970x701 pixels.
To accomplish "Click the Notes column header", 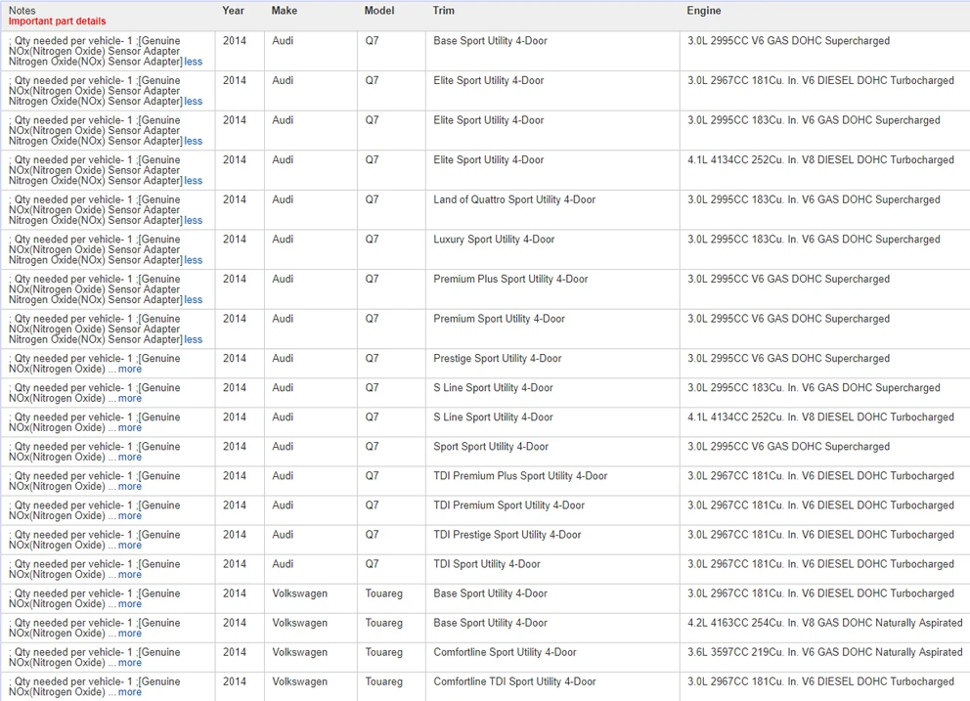I will click(x=22, y=11).
